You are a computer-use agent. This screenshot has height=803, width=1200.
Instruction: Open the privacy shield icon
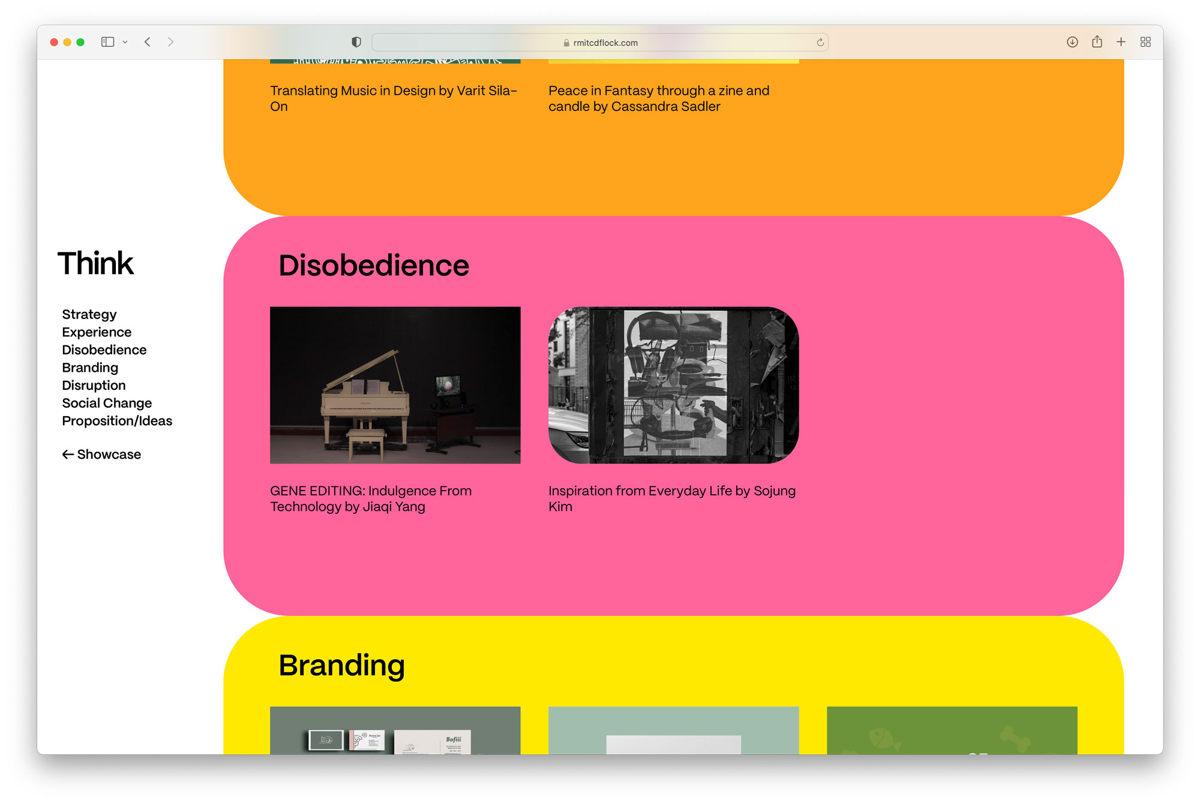[356, 42]
